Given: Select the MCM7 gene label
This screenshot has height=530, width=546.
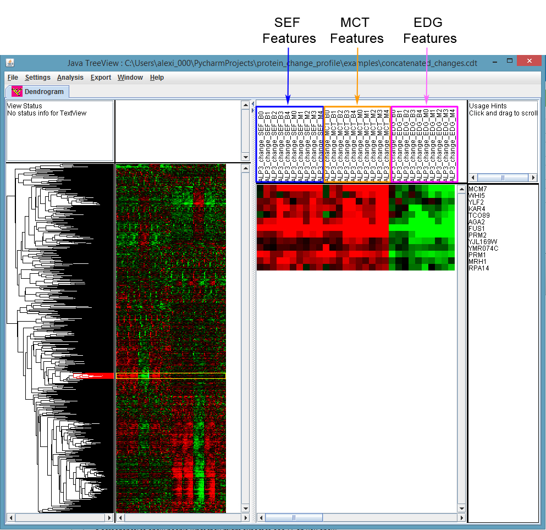Looking at the screenshot, I should 478,189.
